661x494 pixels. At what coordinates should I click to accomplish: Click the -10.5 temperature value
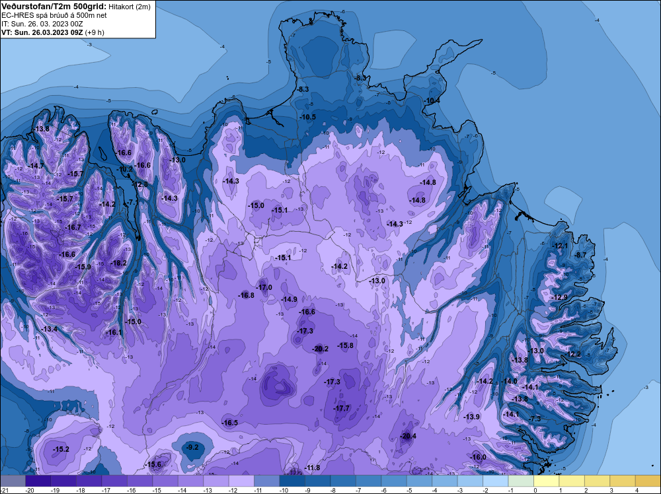point(307,117)
